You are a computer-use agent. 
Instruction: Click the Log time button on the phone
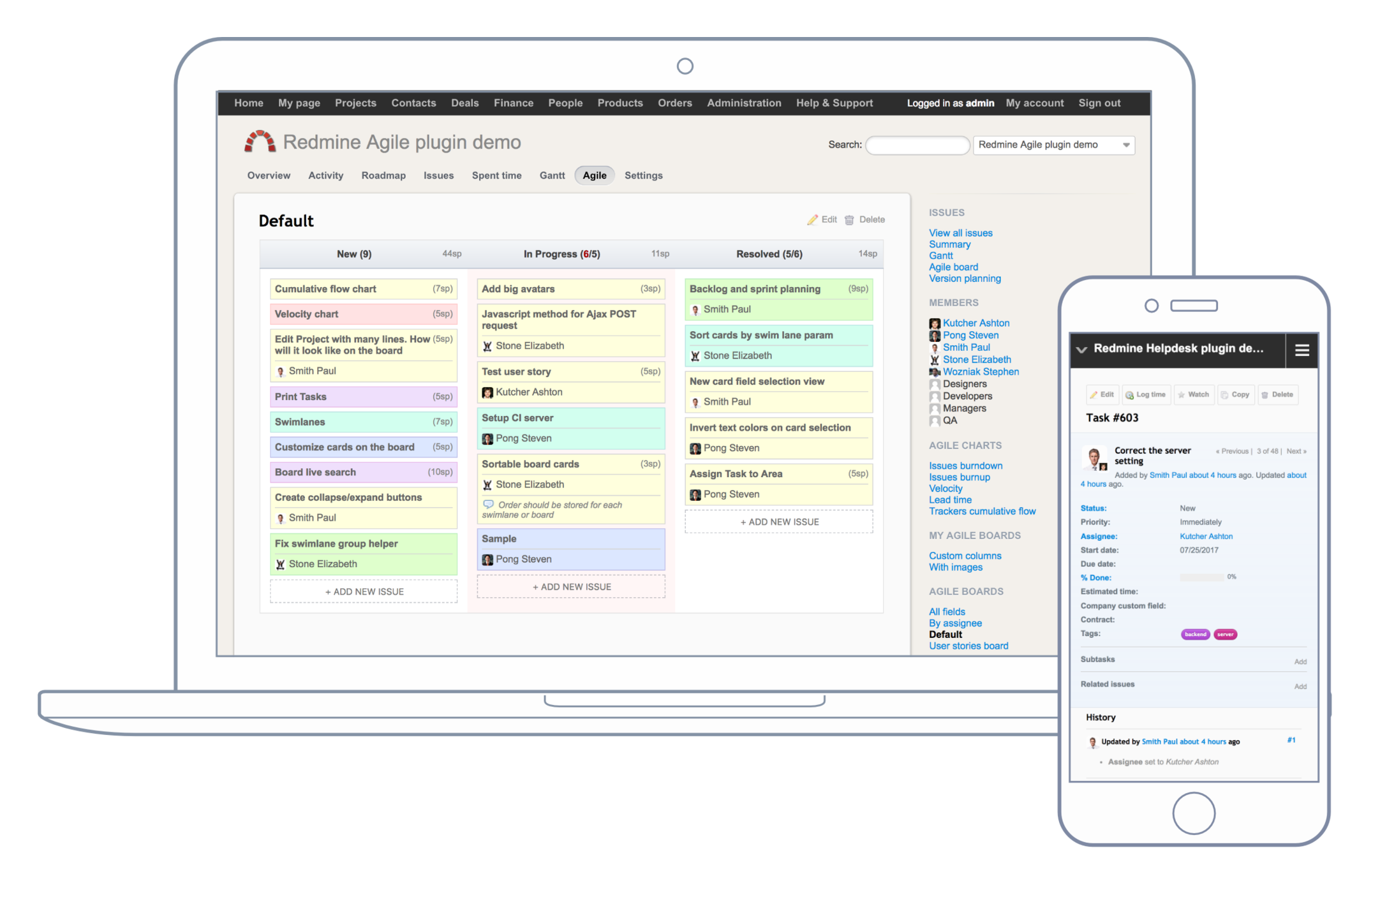[x=1146, y=394]
